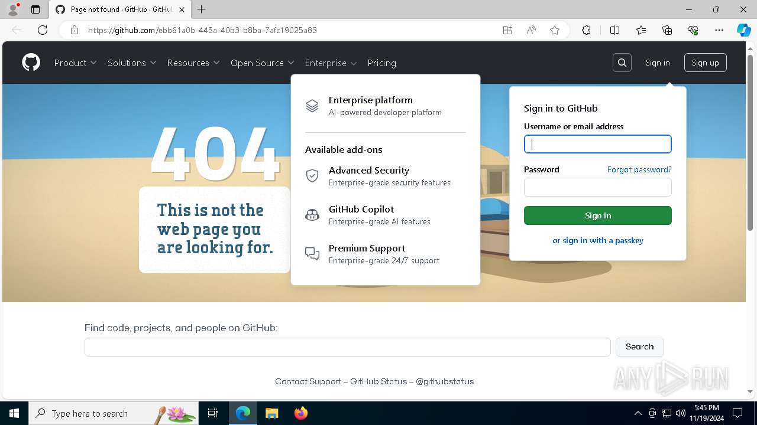Screen dimensions: 757x425
Task: Select the Page not found browser tab
Action: click(121, 9)
